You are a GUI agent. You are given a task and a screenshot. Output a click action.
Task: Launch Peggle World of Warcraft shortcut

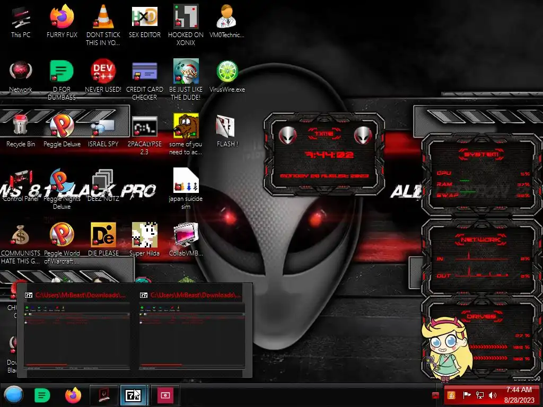(x=62, y=244)
